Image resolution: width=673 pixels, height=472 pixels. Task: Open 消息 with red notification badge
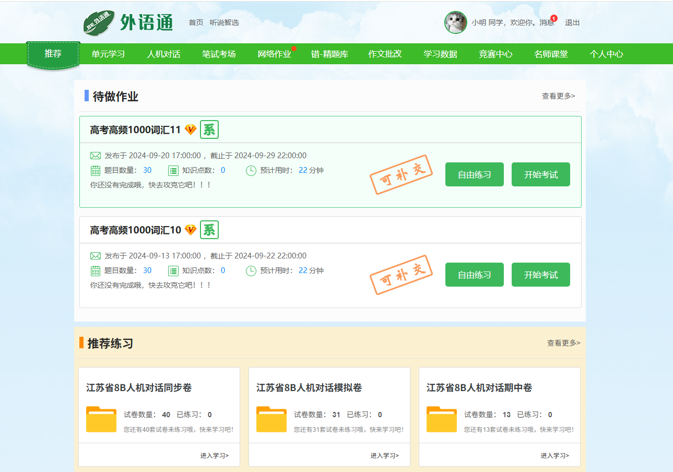547,22
